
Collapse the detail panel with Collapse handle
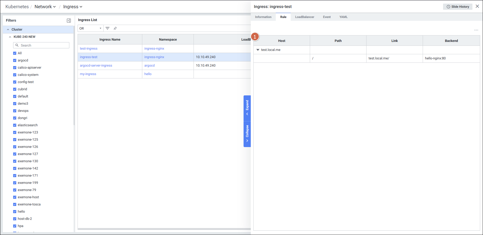[247, 134]
